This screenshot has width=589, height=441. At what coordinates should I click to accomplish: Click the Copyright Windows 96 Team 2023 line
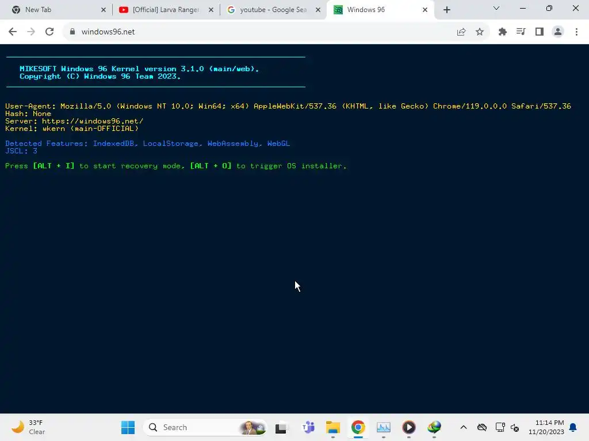pos(100,76)
